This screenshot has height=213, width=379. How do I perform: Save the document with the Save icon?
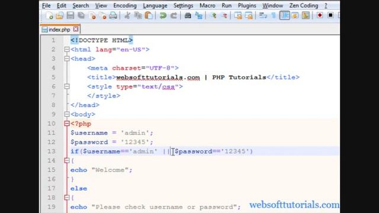(x=70, y=16)
